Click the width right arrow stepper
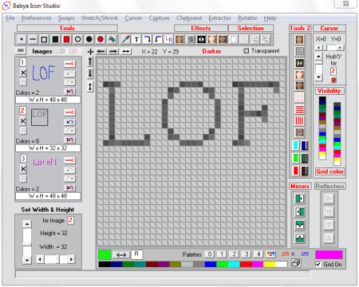 click(71, 259)
